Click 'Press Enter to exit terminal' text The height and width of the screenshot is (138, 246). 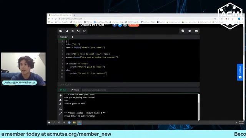[80, 116]
